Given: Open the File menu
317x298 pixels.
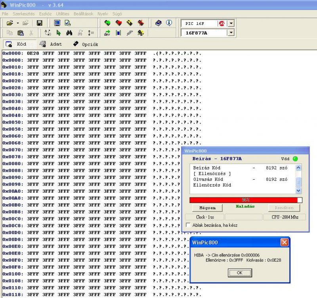Looking at the screenshot, I should point(5,14).
